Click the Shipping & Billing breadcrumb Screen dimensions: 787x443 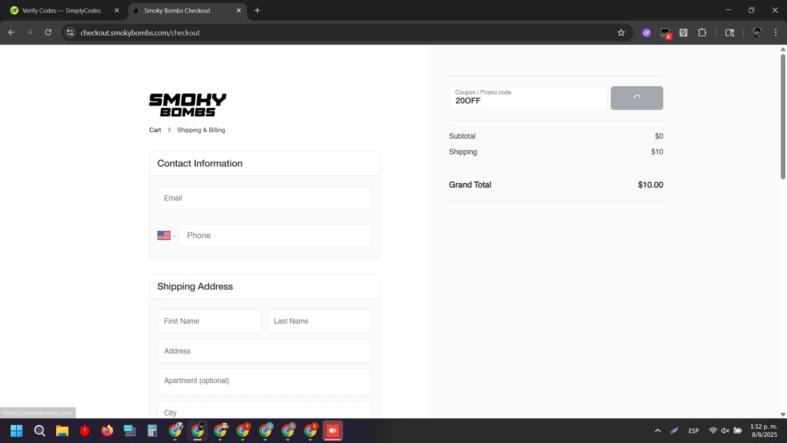201,130
